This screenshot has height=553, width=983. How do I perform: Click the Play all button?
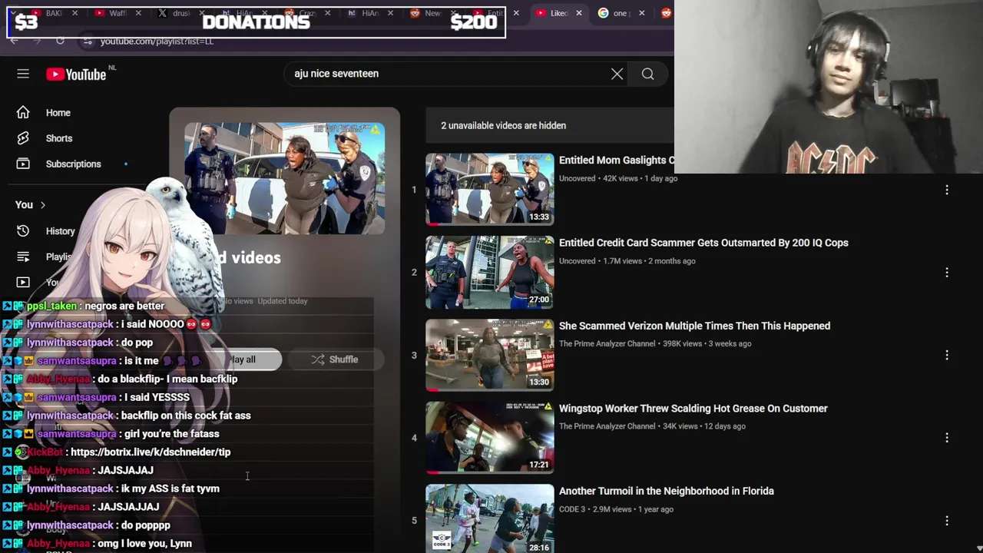[x=244, y=359]
